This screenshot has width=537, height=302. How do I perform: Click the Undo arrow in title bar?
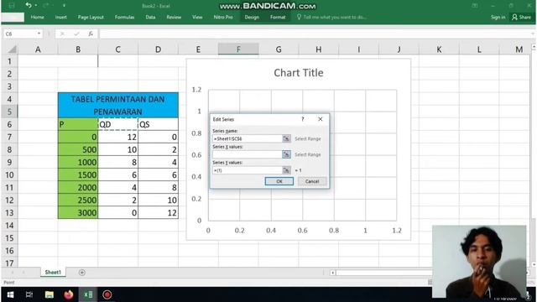(x=29, y=5)
